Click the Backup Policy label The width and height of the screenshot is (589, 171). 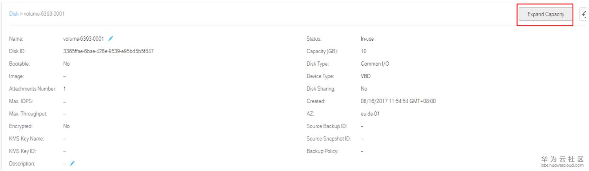point(322,151)
